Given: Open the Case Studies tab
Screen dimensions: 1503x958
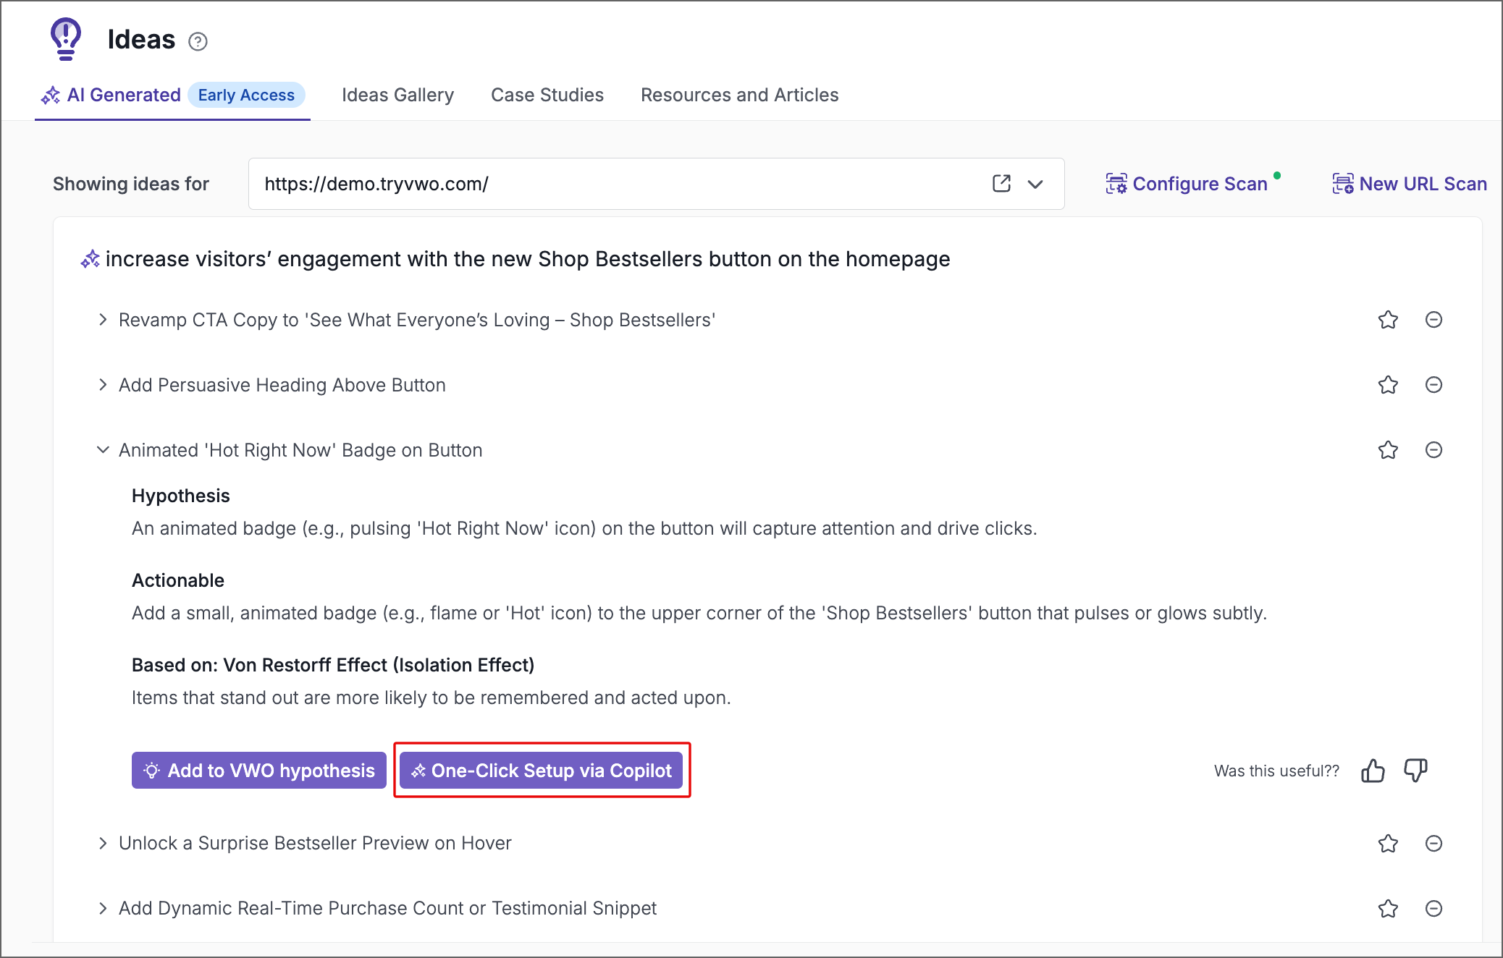Looking at the screenshot, I should pos(547,95).
